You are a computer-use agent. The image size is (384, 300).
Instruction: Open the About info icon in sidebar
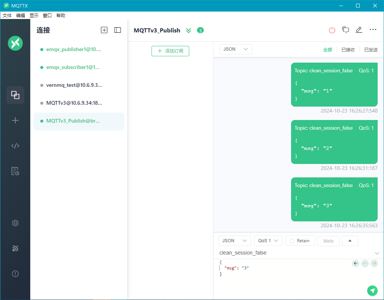pos(15,274)
